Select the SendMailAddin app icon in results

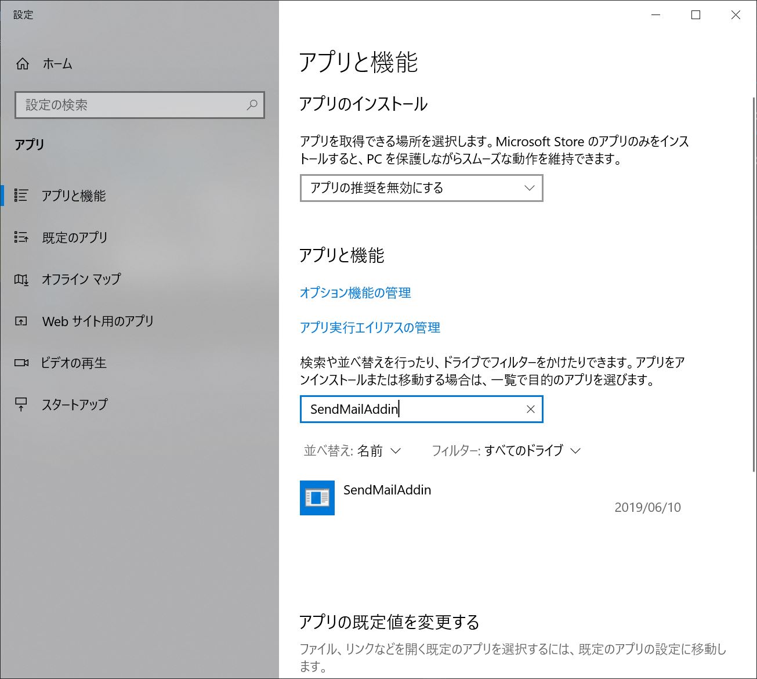point(317,498)
